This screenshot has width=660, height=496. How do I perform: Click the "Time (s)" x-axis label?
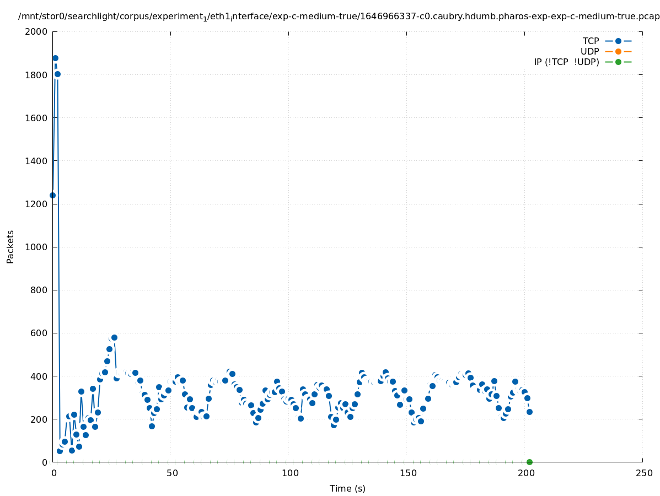(347, 488)
